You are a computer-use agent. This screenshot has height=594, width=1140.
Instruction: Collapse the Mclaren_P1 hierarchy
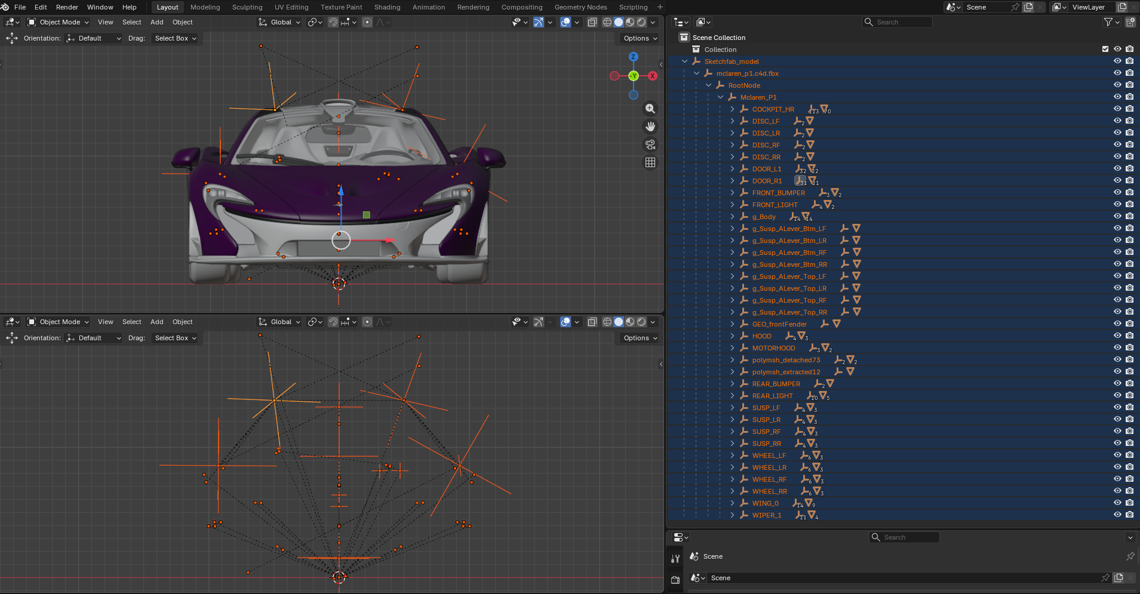click(721, 97)
